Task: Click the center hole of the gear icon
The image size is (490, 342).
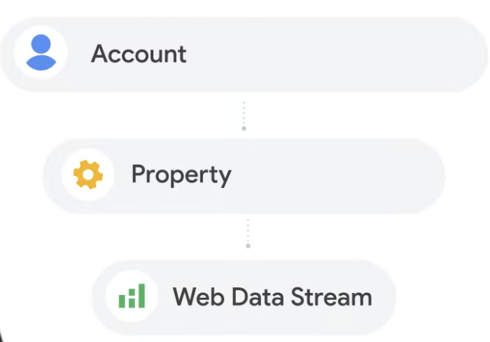Action: 88,175
